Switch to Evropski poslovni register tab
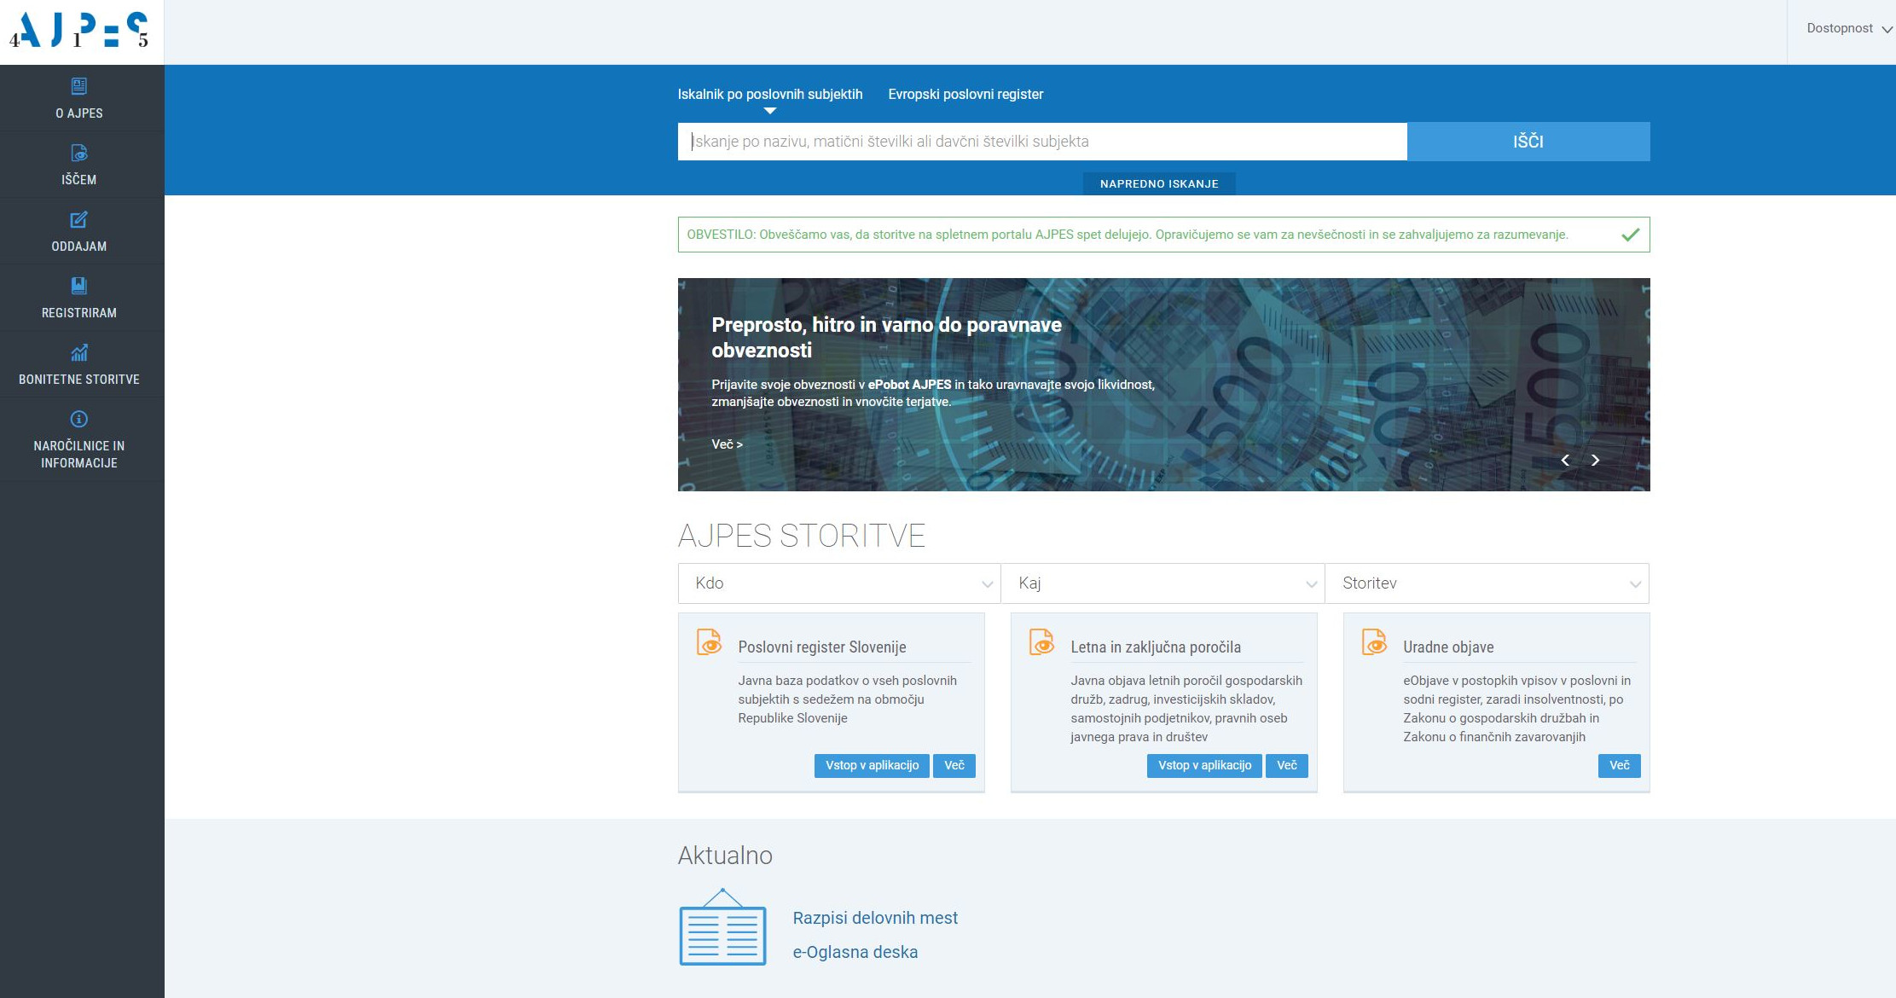Screen dimensions: 1896x998 click(x=965, y=95)
